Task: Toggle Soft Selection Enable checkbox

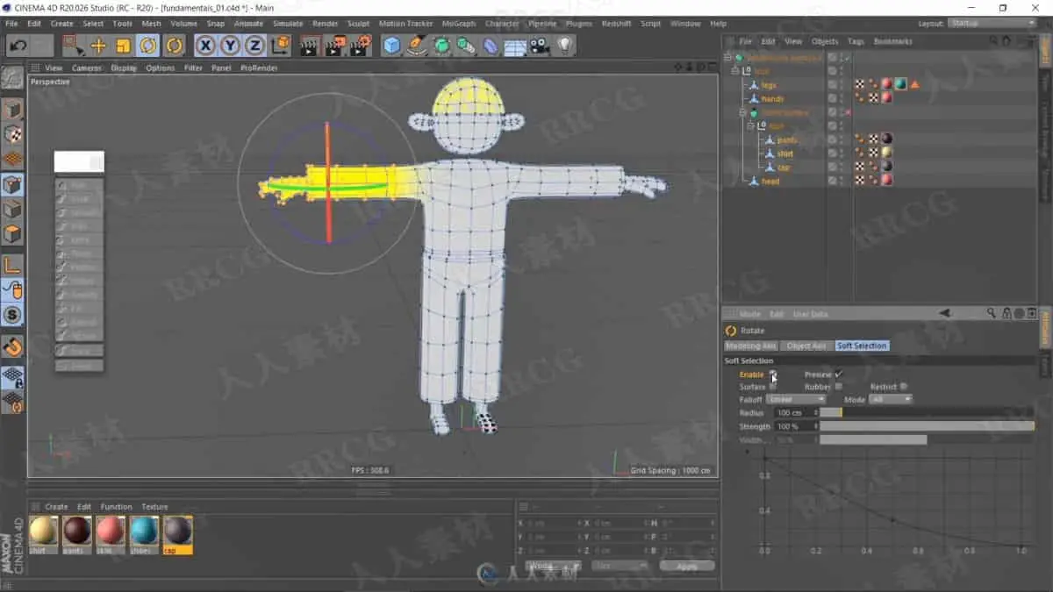Action: 773,374
